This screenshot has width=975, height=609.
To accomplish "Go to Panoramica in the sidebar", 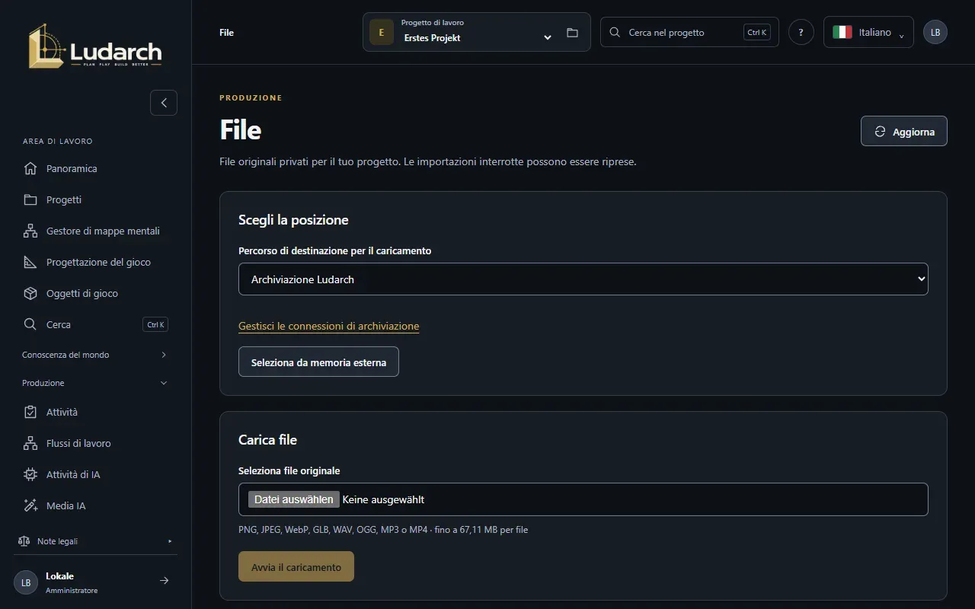I will 95,168.
